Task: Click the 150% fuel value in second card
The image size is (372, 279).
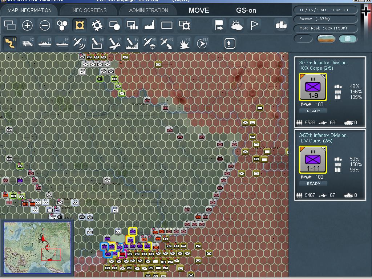Action: pos(356,164)
